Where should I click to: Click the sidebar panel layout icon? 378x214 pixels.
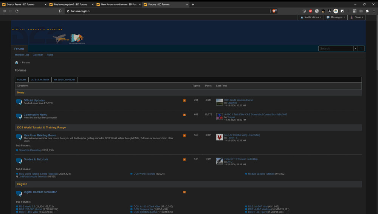pyautogui.click(x=355, y=11)
